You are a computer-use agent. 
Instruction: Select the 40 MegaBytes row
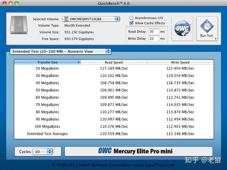(114, 83)
